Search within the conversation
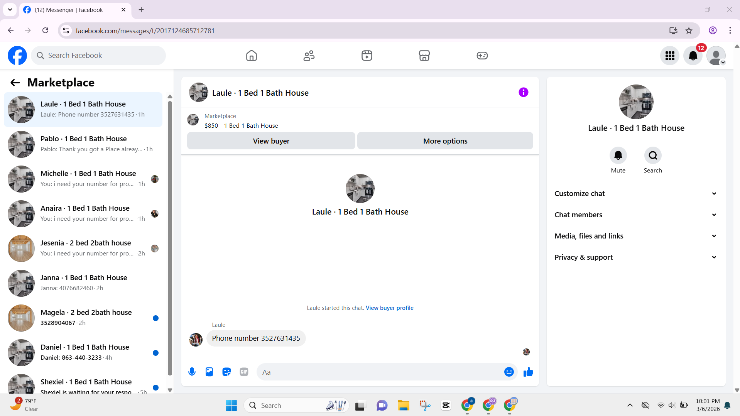 653,156
